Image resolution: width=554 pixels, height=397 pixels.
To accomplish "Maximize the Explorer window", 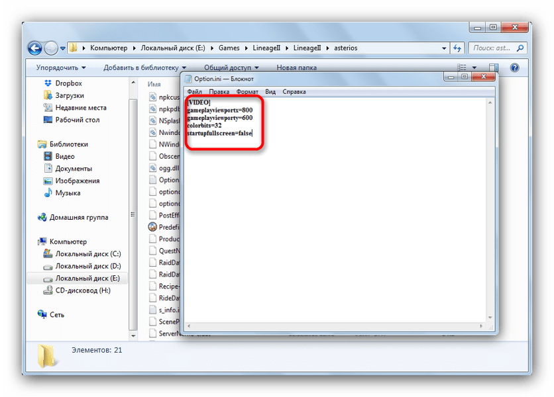I will [x=494, y=27].
